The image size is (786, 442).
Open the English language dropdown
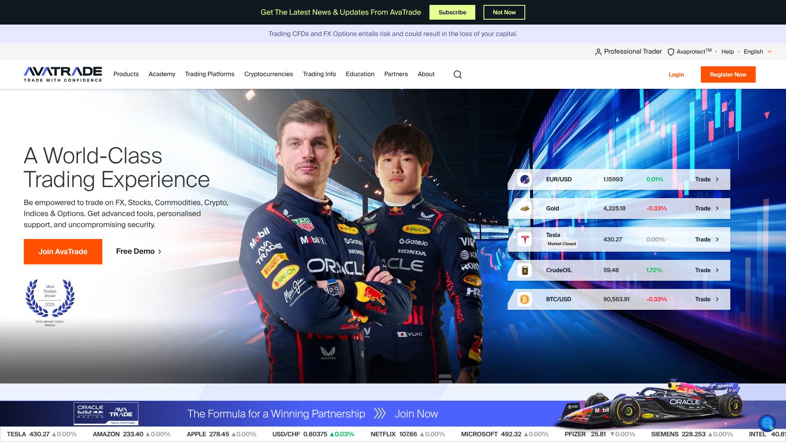(757, 52)
